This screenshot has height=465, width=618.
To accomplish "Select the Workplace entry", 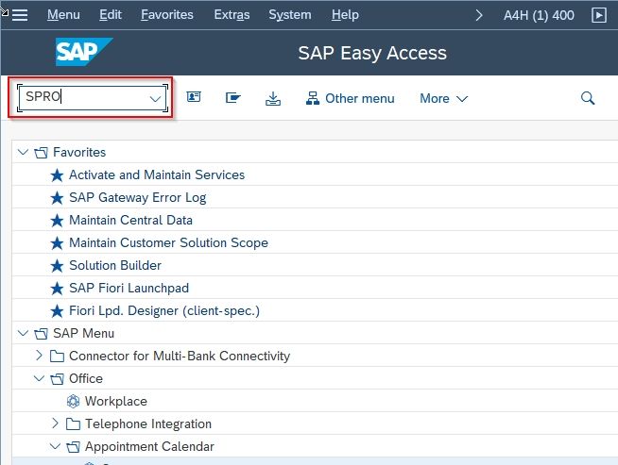I will tap(116, 401).
